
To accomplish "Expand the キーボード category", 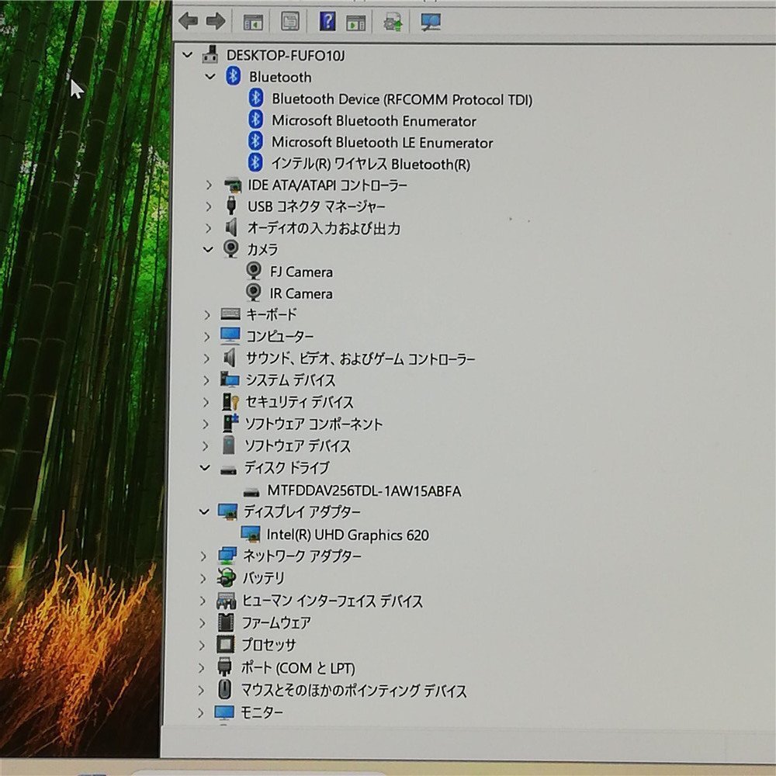I will click(x=207, y=315).
